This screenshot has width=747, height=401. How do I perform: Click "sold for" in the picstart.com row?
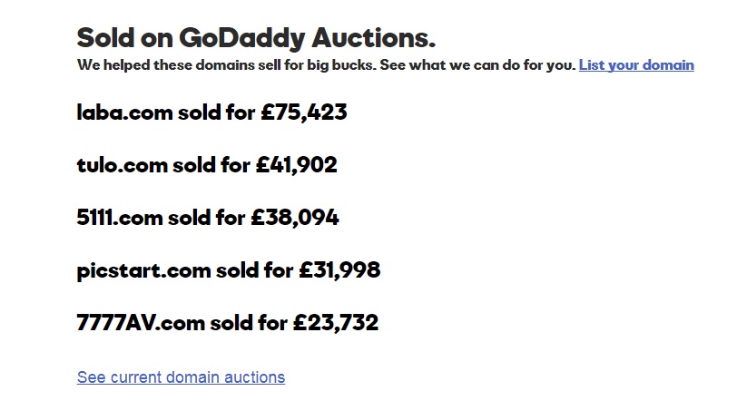click(255, 270)
